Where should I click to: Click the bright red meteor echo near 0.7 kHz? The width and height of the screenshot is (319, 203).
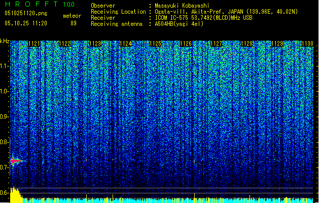(15, 161)
